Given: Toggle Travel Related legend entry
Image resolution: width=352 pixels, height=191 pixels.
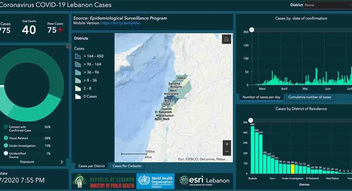Looking at the screenshot, I should point(6,138).
